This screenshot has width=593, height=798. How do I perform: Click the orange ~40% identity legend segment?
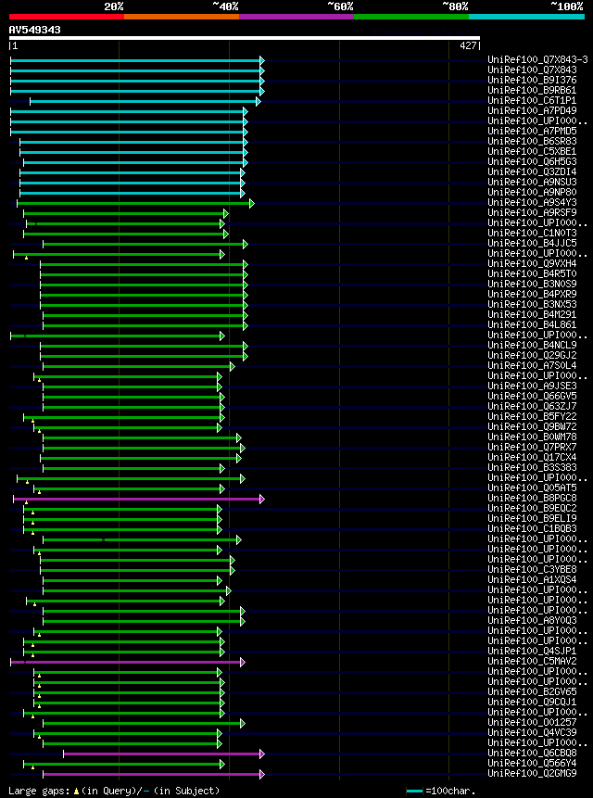click(182, 17)
